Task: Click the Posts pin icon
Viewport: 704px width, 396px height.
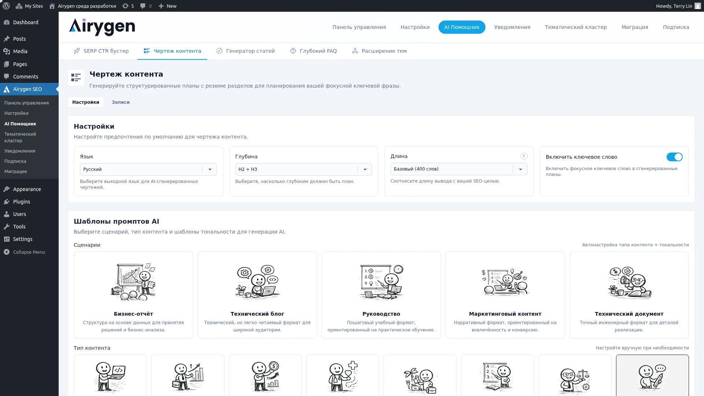Action: click(x=7, y=39)
